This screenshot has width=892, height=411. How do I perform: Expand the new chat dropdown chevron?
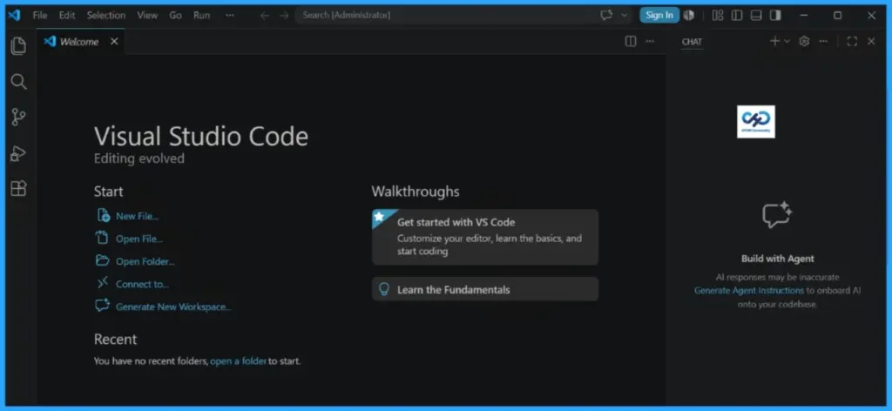787,41
